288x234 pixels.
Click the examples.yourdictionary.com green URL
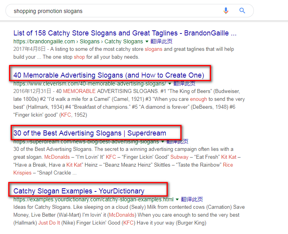coord(93,199)
